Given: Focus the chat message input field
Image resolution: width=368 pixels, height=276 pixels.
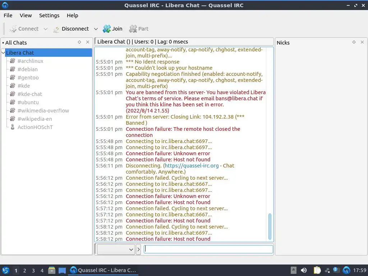Looking at the screenshot, I should pos(208,249).
